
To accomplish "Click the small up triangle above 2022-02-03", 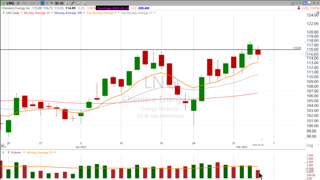I will point(262,139).
